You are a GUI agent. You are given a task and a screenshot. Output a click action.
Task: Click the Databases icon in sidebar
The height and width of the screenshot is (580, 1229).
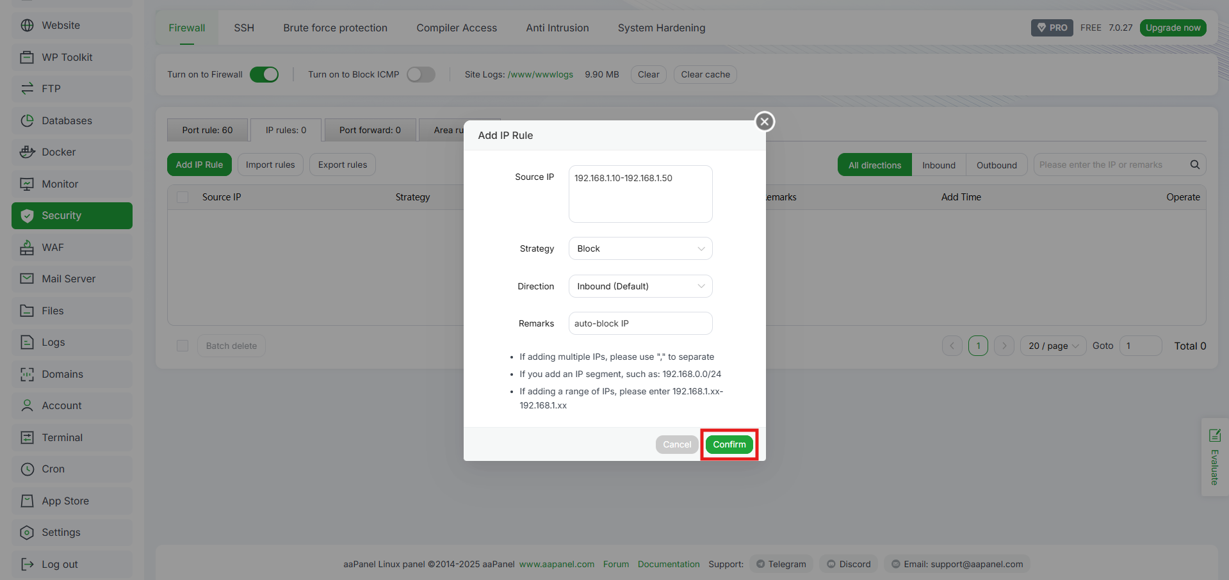27,120
